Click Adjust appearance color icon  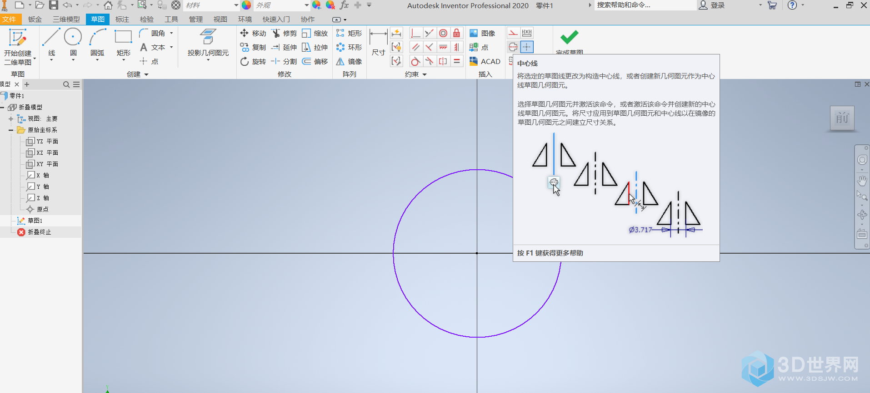[x=316, y=5]
